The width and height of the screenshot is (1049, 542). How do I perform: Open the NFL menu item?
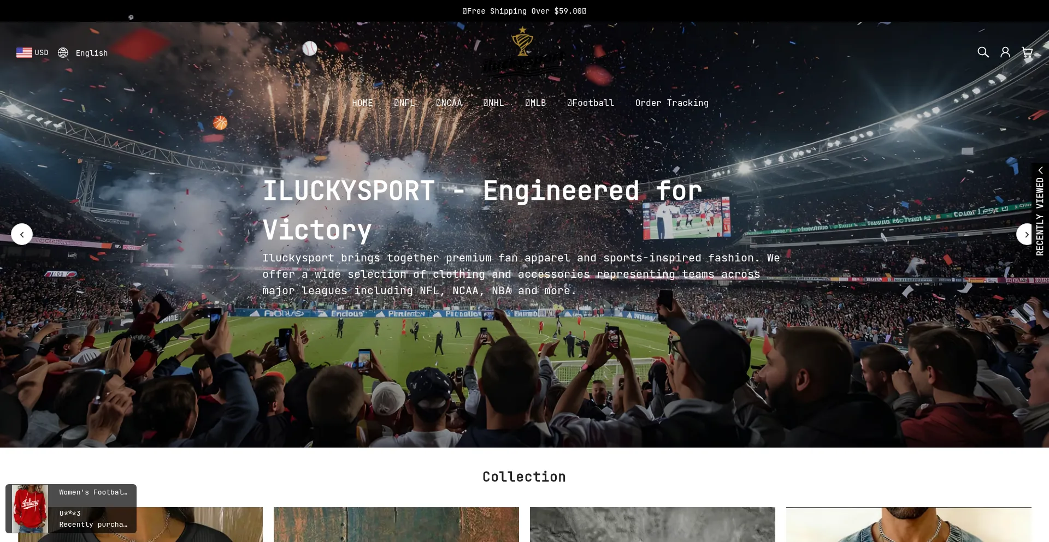[405, 103]
